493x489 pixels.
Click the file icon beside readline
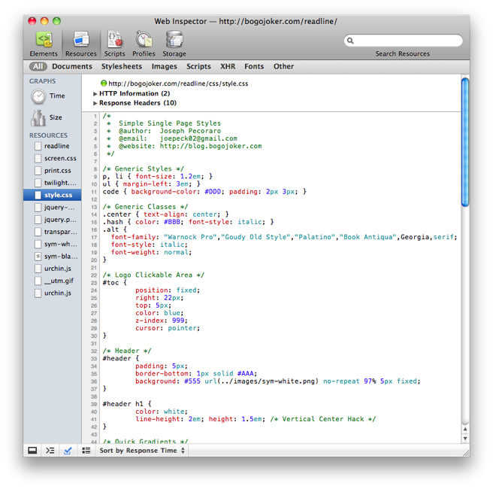pyautogui.click(x=38, y=146)
